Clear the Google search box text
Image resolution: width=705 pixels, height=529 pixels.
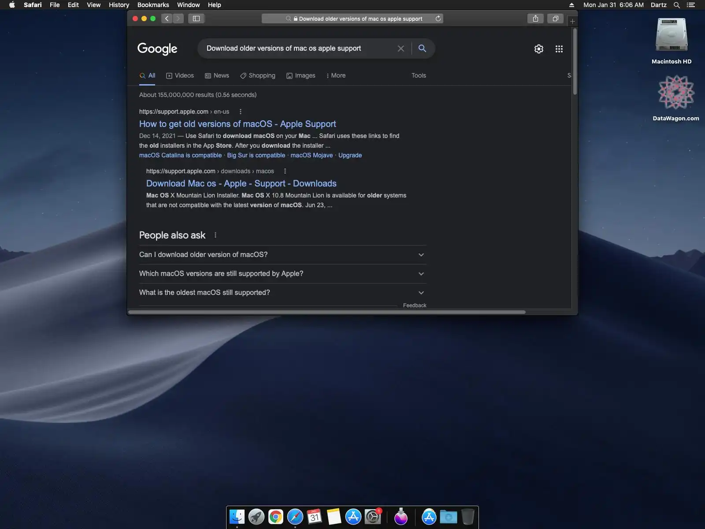pyautogui.click(x=401, y=48)
